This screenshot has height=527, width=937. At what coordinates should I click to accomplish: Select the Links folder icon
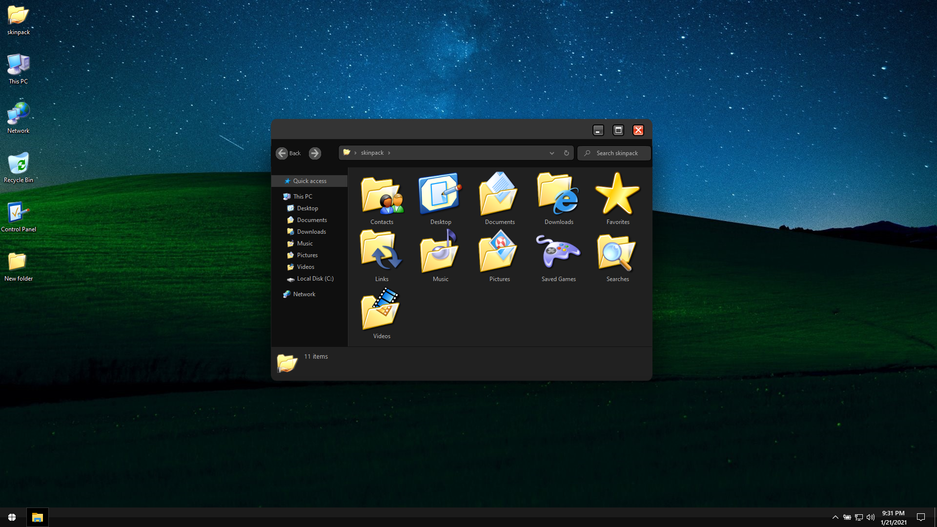(381, 253)
